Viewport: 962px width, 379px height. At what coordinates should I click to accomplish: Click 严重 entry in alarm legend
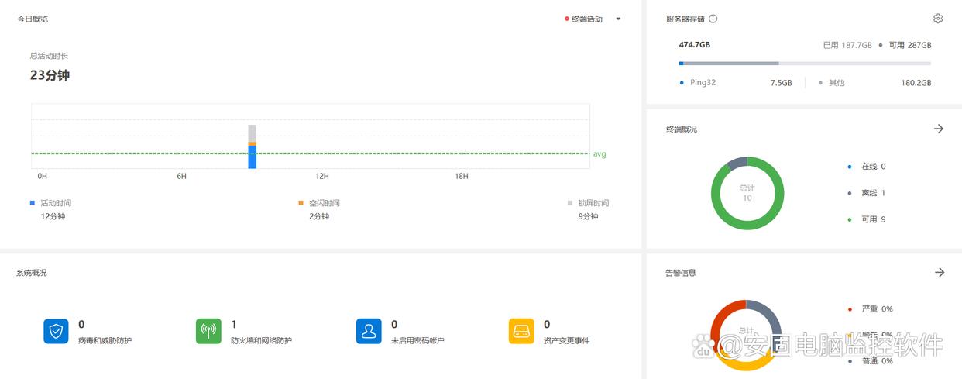coord(876,309)
